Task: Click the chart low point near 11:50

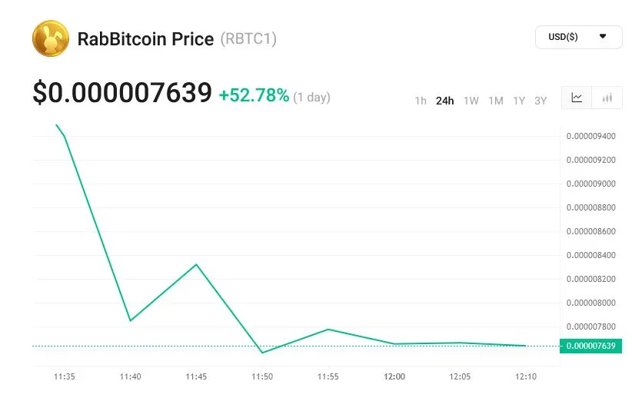Action: 262,353
